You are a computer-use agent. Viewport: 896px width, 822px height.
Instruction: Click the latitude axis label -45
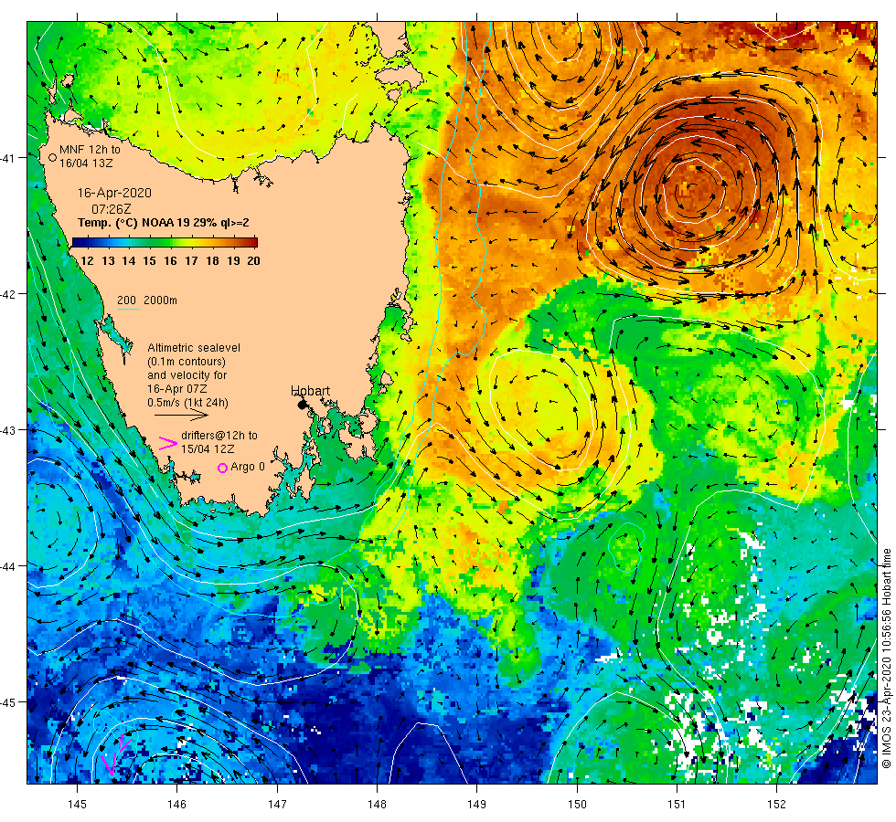[x=7, y=702]
